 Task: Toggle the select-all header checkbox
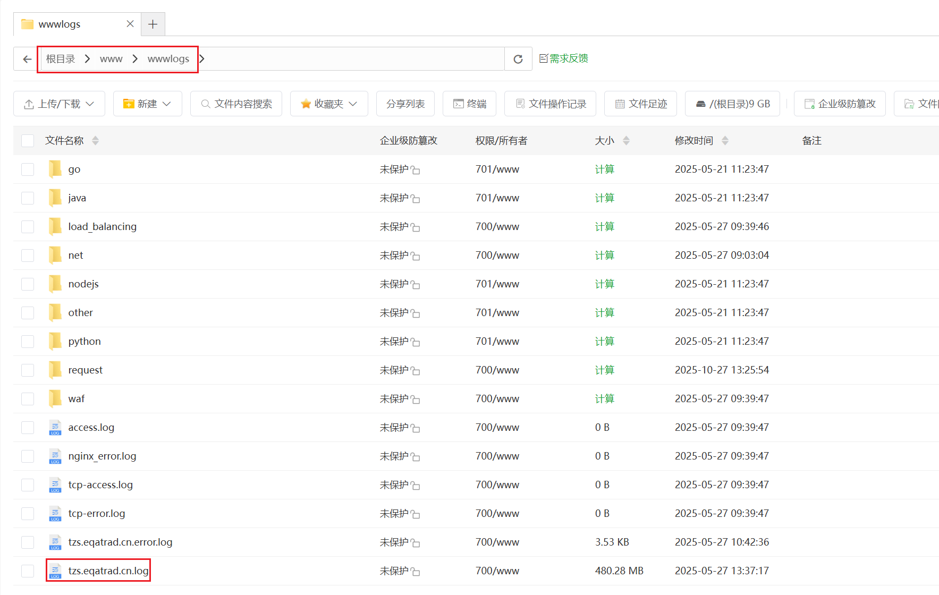[x=28, y=141]
